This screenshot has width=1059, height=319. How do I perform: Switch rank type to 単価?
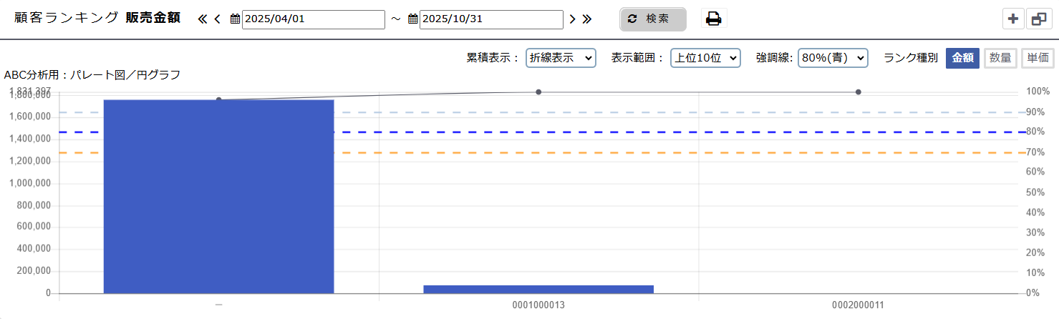[1038, 59]
